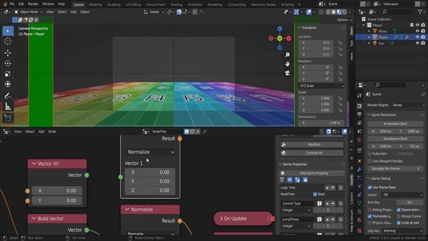Screen dimensions: 428x241
Task: Switch to wireframe viewport shading icon
Action: click(x=328, y=12)
